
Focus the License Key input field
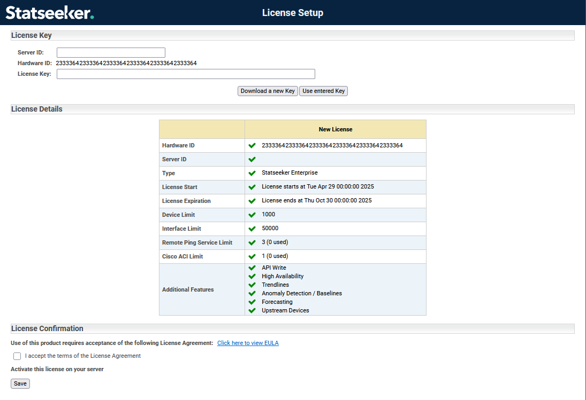click(186, 74)
